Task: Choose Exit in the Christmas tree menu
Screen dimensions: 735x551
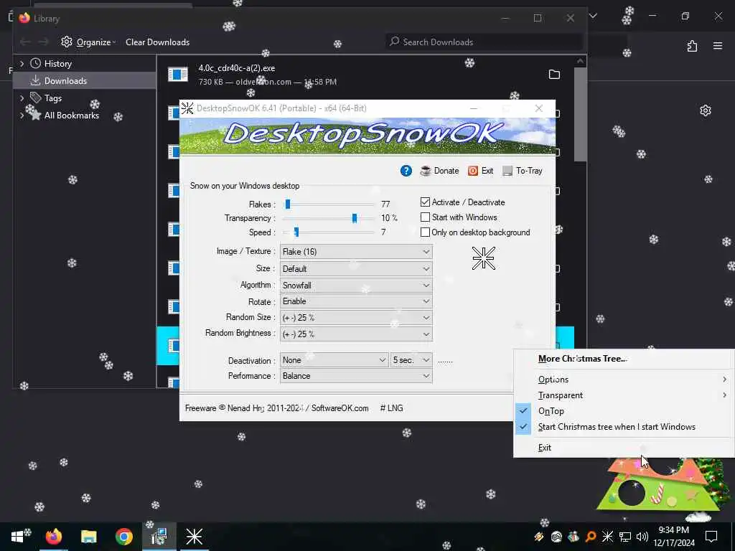Action: (x=624, y=448)
